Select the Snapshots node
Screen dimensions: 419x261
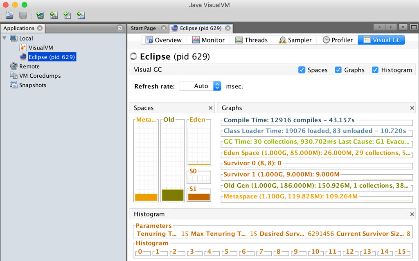[33, 85]
